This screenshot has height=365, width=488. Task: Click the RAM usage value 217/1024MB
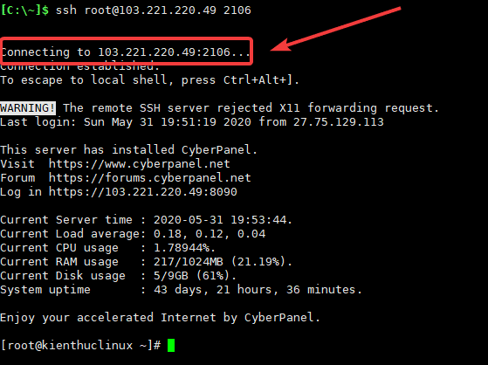pyautogui.click(x=189, y=262)
